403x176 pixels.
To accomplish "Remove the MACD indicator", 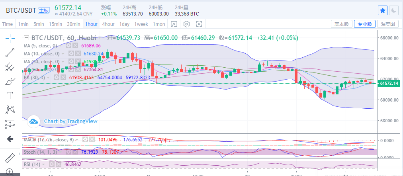I will click(x=92, y=140).
